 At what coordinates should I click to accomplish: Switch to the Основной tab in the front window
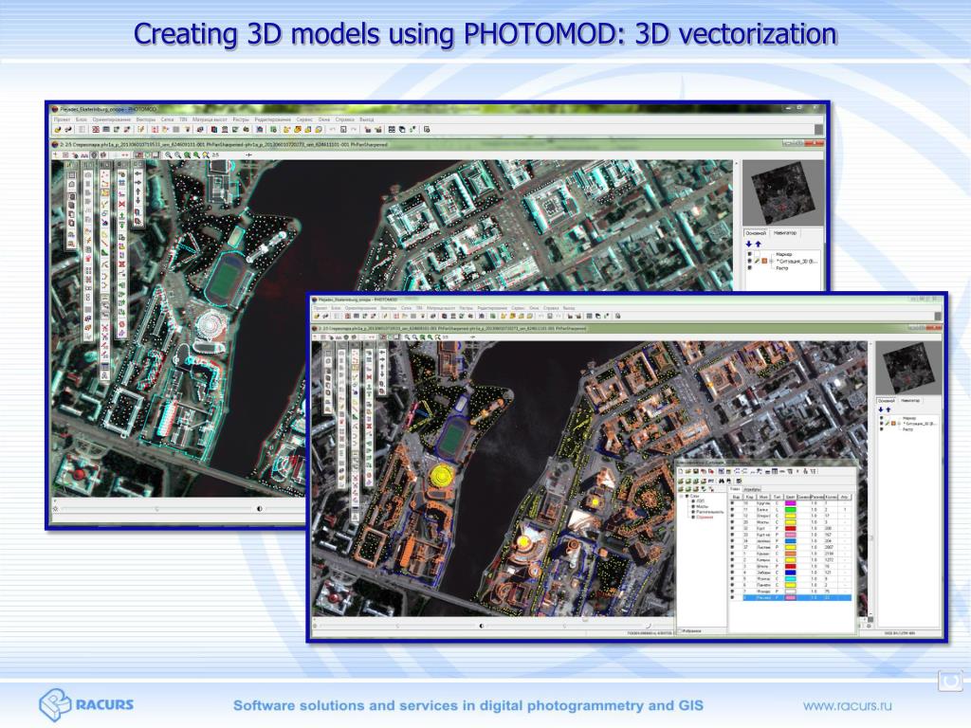click(887, 401)
